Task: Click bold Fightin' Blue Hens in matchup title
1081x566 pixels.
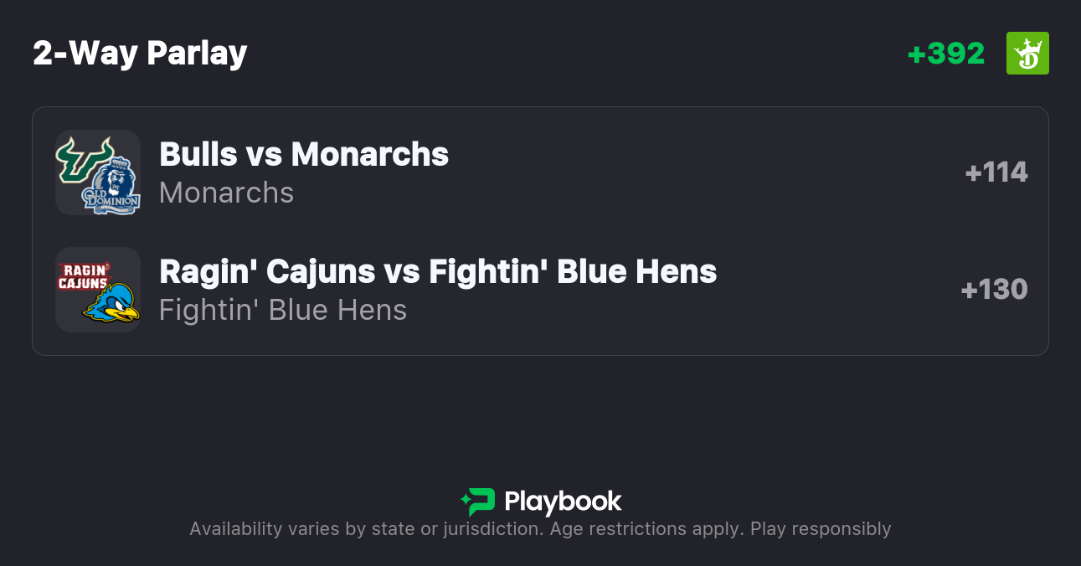Action: (x=573, y=271)
